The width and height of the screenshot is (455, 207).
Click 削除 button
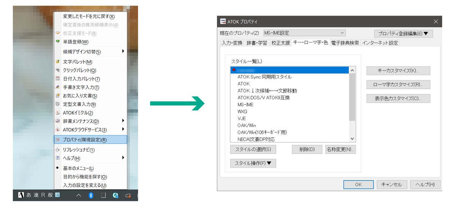[x=307, y=149]
